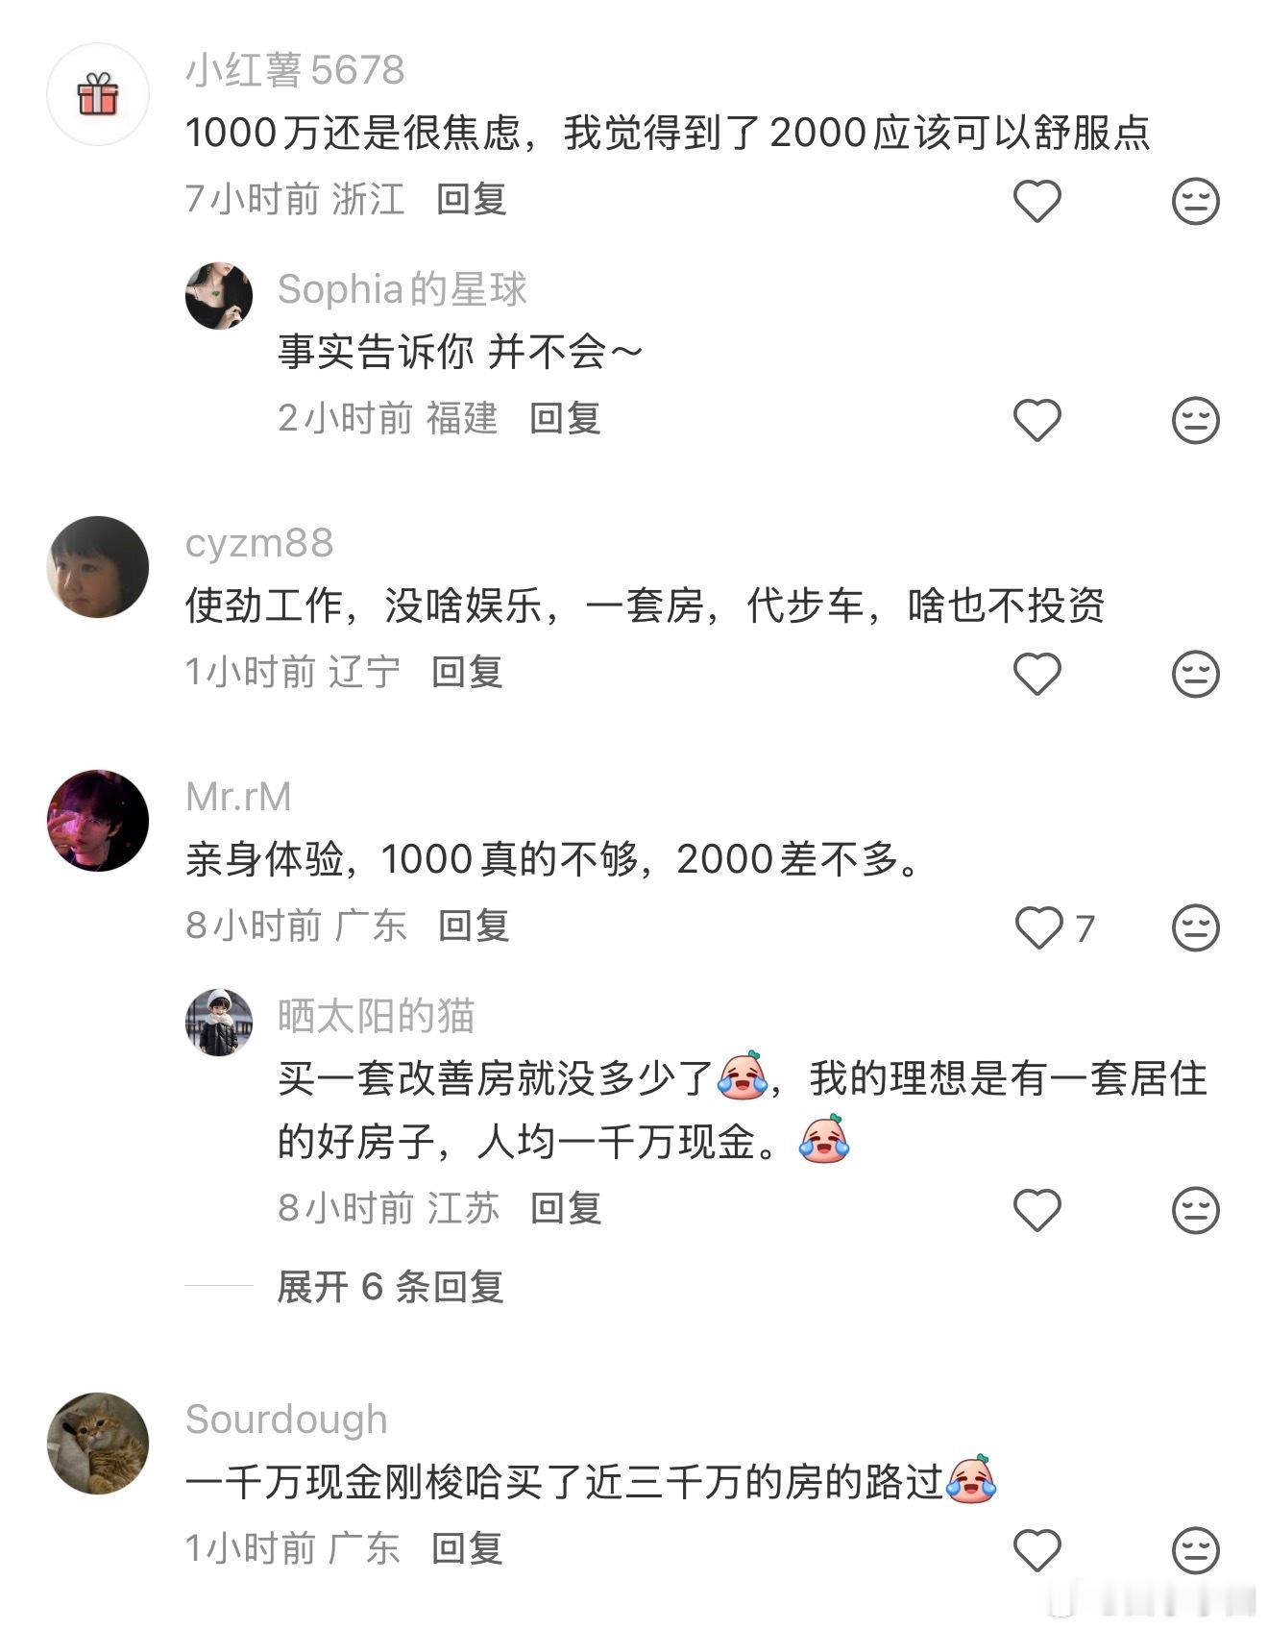Like Sourdough's comment
1268x1630 pixels.
click(x=1037, y=1550)
